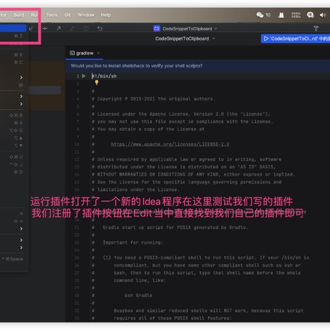The image size is (330, 330).
Task: Open the Help menu
Action: [106, 15]
